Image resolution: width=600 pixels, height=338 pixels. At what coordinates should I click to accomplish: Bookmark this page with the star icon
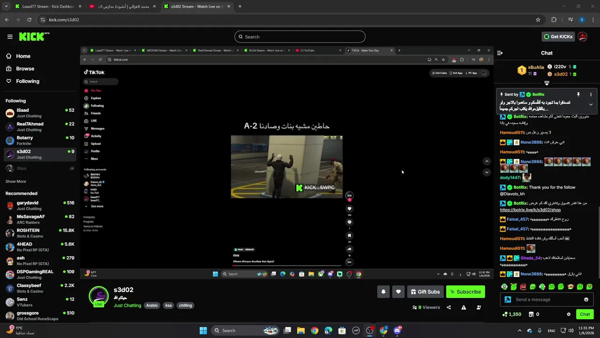tap(538, 20)
